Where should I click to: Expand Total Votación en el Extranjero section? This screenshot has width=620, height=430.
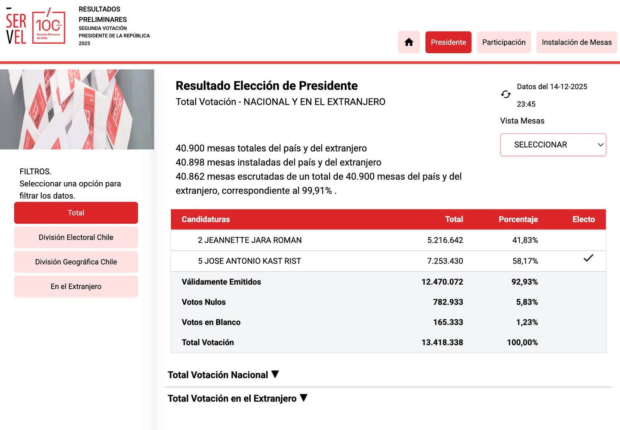point(232,398)
